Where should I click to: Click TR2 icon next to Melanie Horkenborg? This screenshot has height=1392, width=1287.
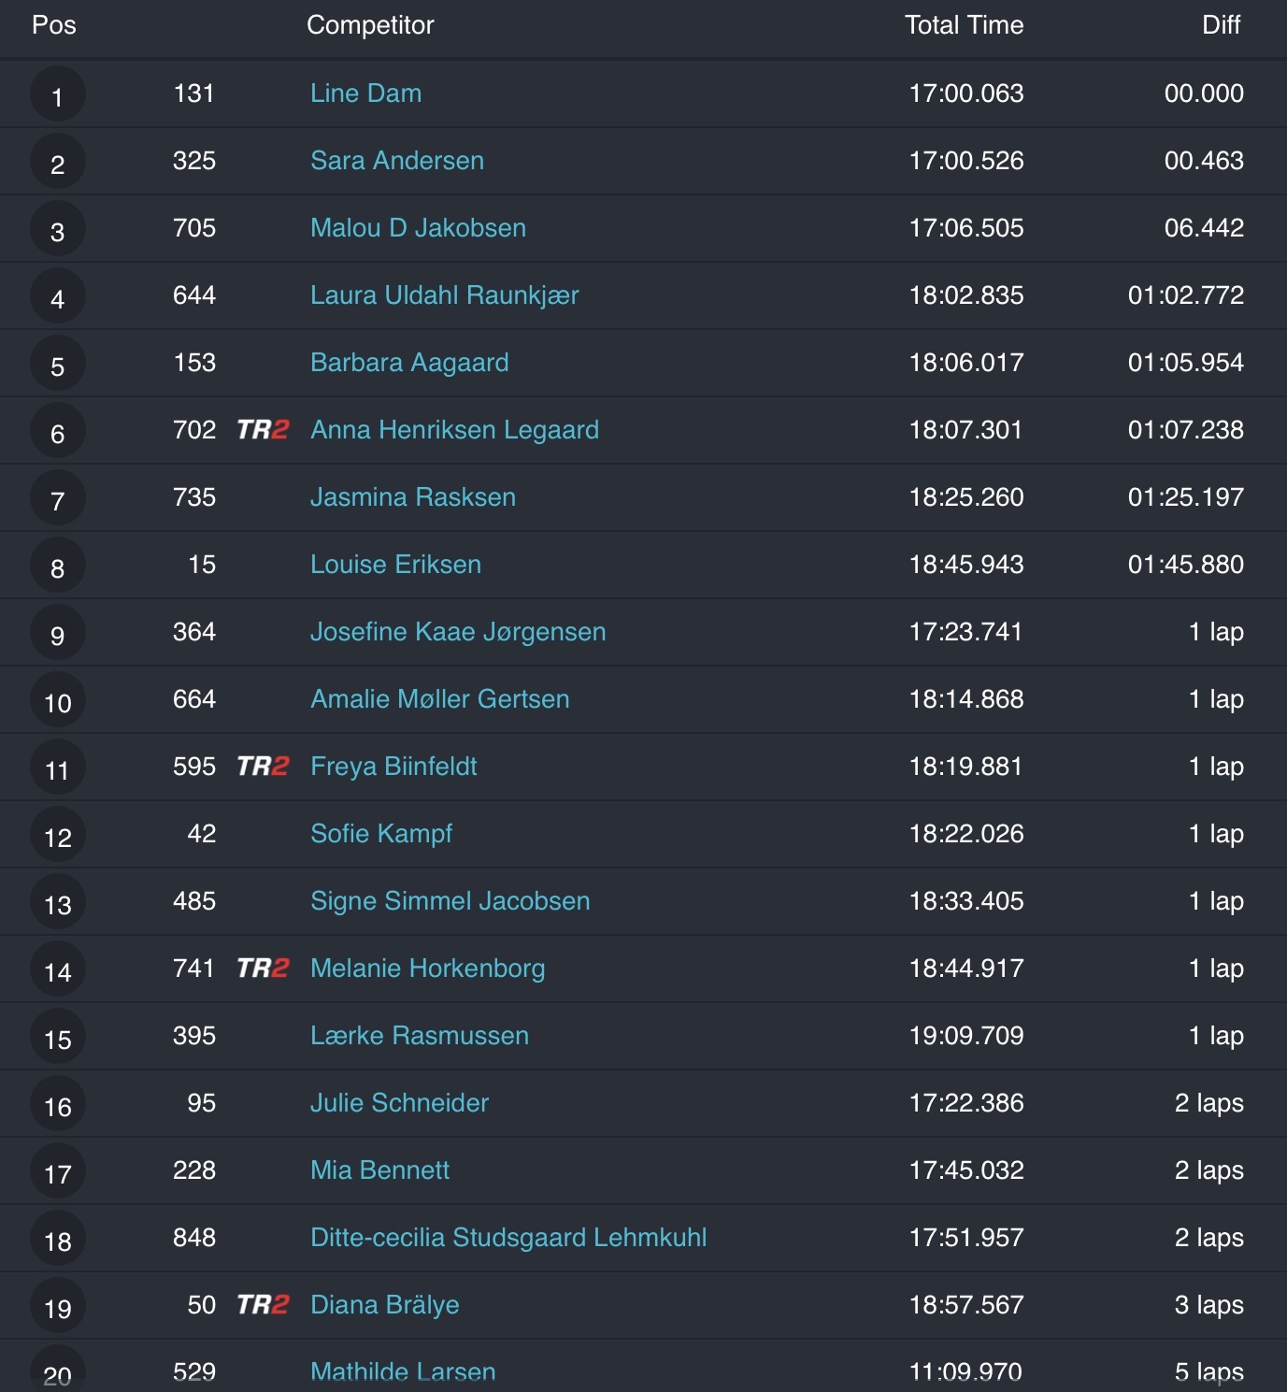(263, 969)
